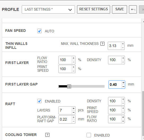The width and height of the screenshot is (144, 140).
Task: Decrease Platform-Raft Gap value
Action: 74,121
